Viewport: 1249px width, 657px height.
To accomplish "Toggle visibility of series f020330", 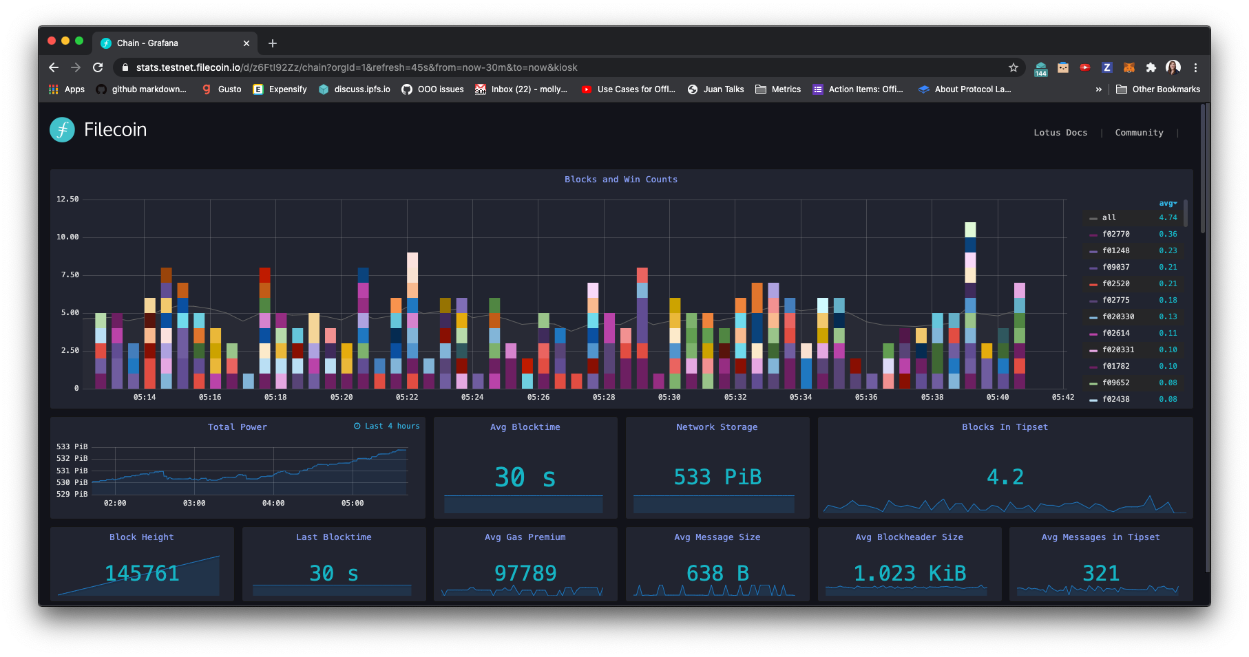I will click(x=1117, y=316).
